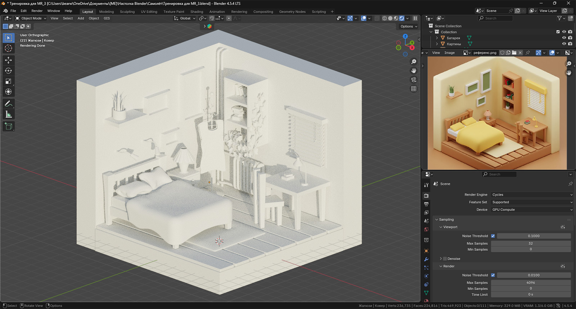Disable viewport Noise Threshold checkbox

(x=493, y=236)
